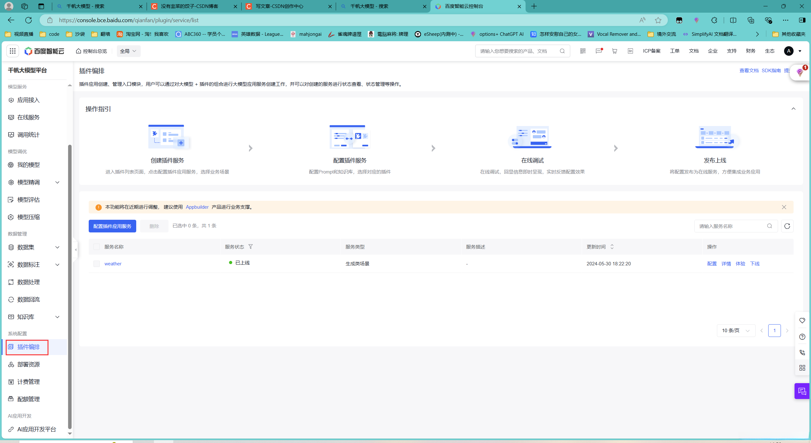The height and width of the screenshot is (443, 811).
Task: Open the product grid menu icon
Action: pos(13,51)
